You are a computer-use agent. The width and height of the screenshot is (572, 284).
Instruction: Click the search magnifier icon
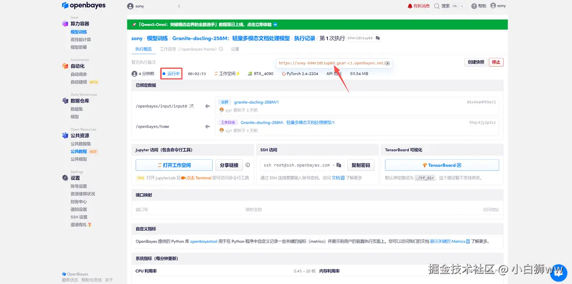pyautogui.click(x=437, y=6)
